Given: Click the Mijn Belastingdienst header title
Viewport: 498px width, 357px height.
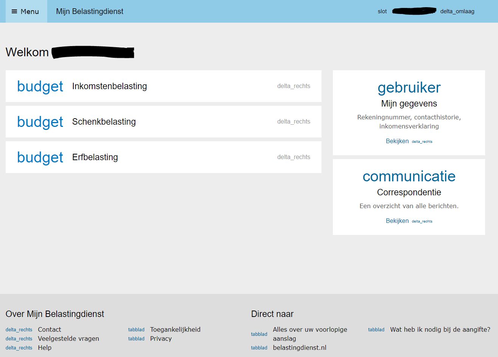Looking at the screenshot, I should tap(90, 11).
